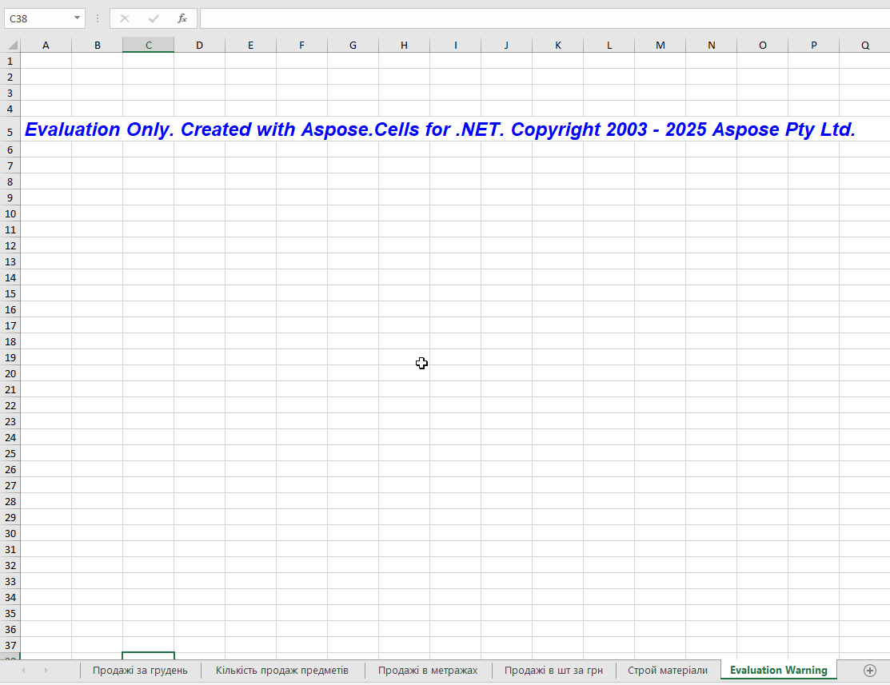Switch to Продажі за грудень sheet tab

point(140,671)
